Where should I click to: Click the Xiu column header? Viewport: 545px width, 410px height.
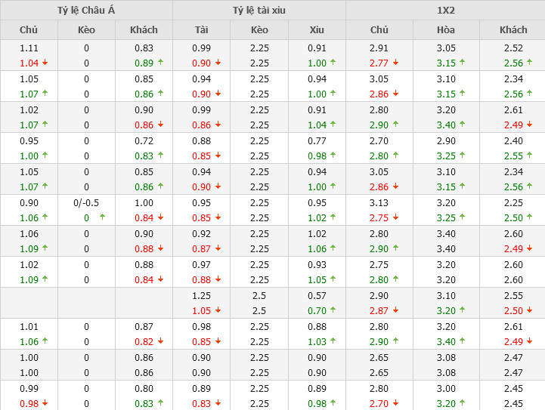tap(317, 29)
